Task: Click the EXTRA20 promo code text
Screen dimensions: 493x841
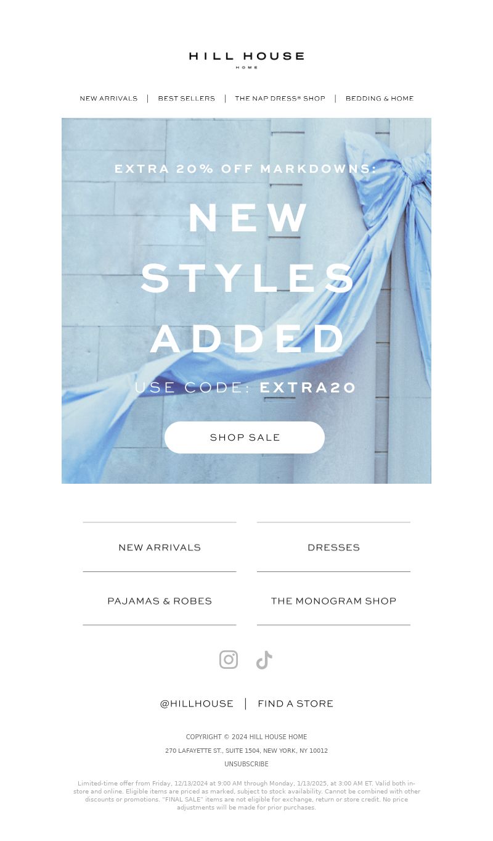Action: click(x=308, y=387)
